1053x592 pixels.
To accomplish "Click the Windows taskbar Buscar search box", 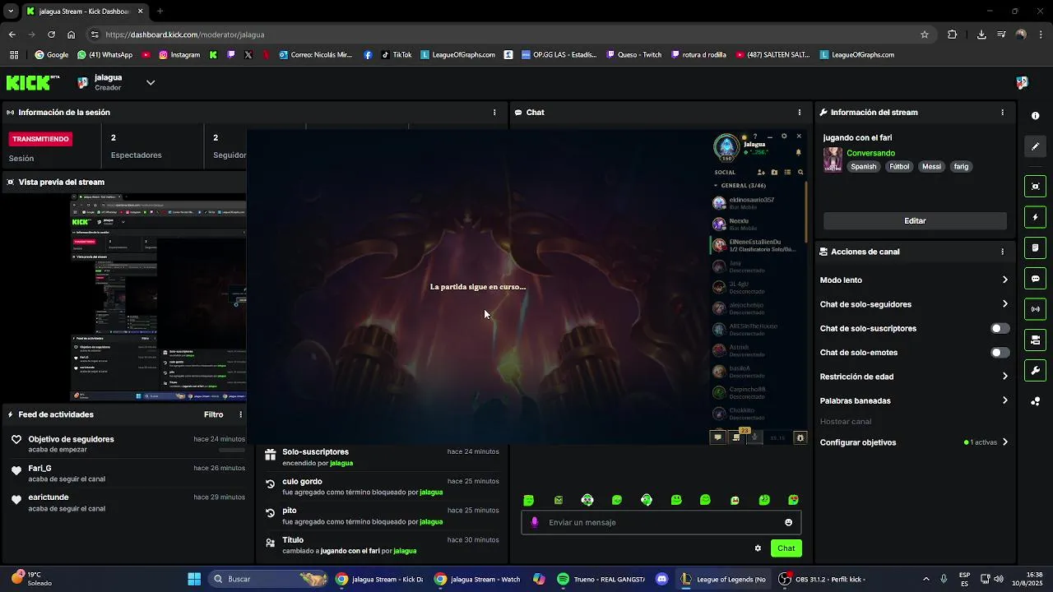I will pos(269,579).
